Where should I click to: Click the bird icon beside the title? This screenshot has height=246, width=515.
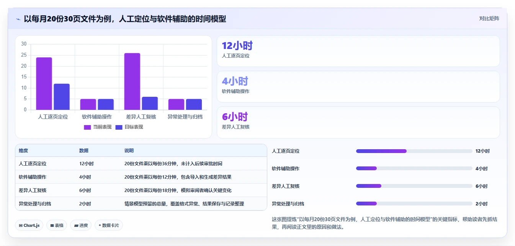click(18, 19)
